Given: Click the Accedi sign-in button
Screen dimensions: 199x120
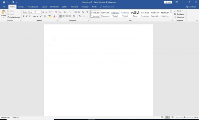Looking at the screenshot, I should point(168,2).
